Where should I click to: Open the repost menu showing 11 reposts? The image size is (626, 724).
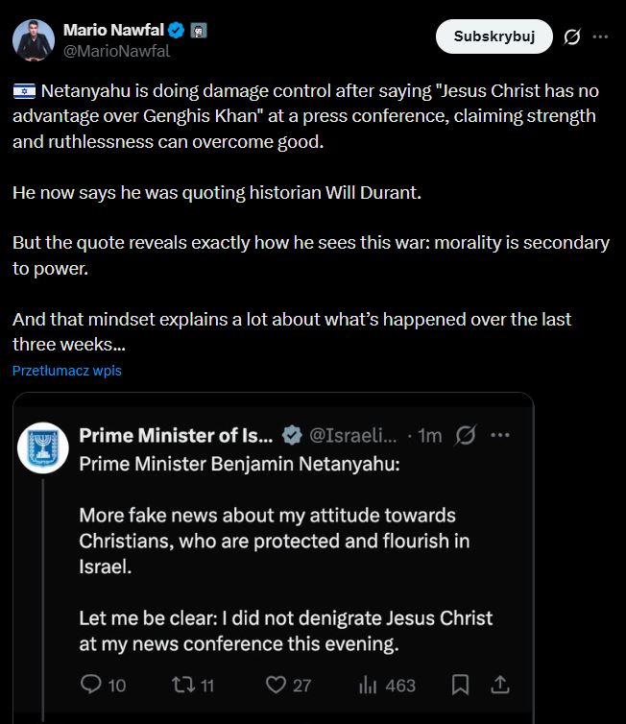(182, 685)
